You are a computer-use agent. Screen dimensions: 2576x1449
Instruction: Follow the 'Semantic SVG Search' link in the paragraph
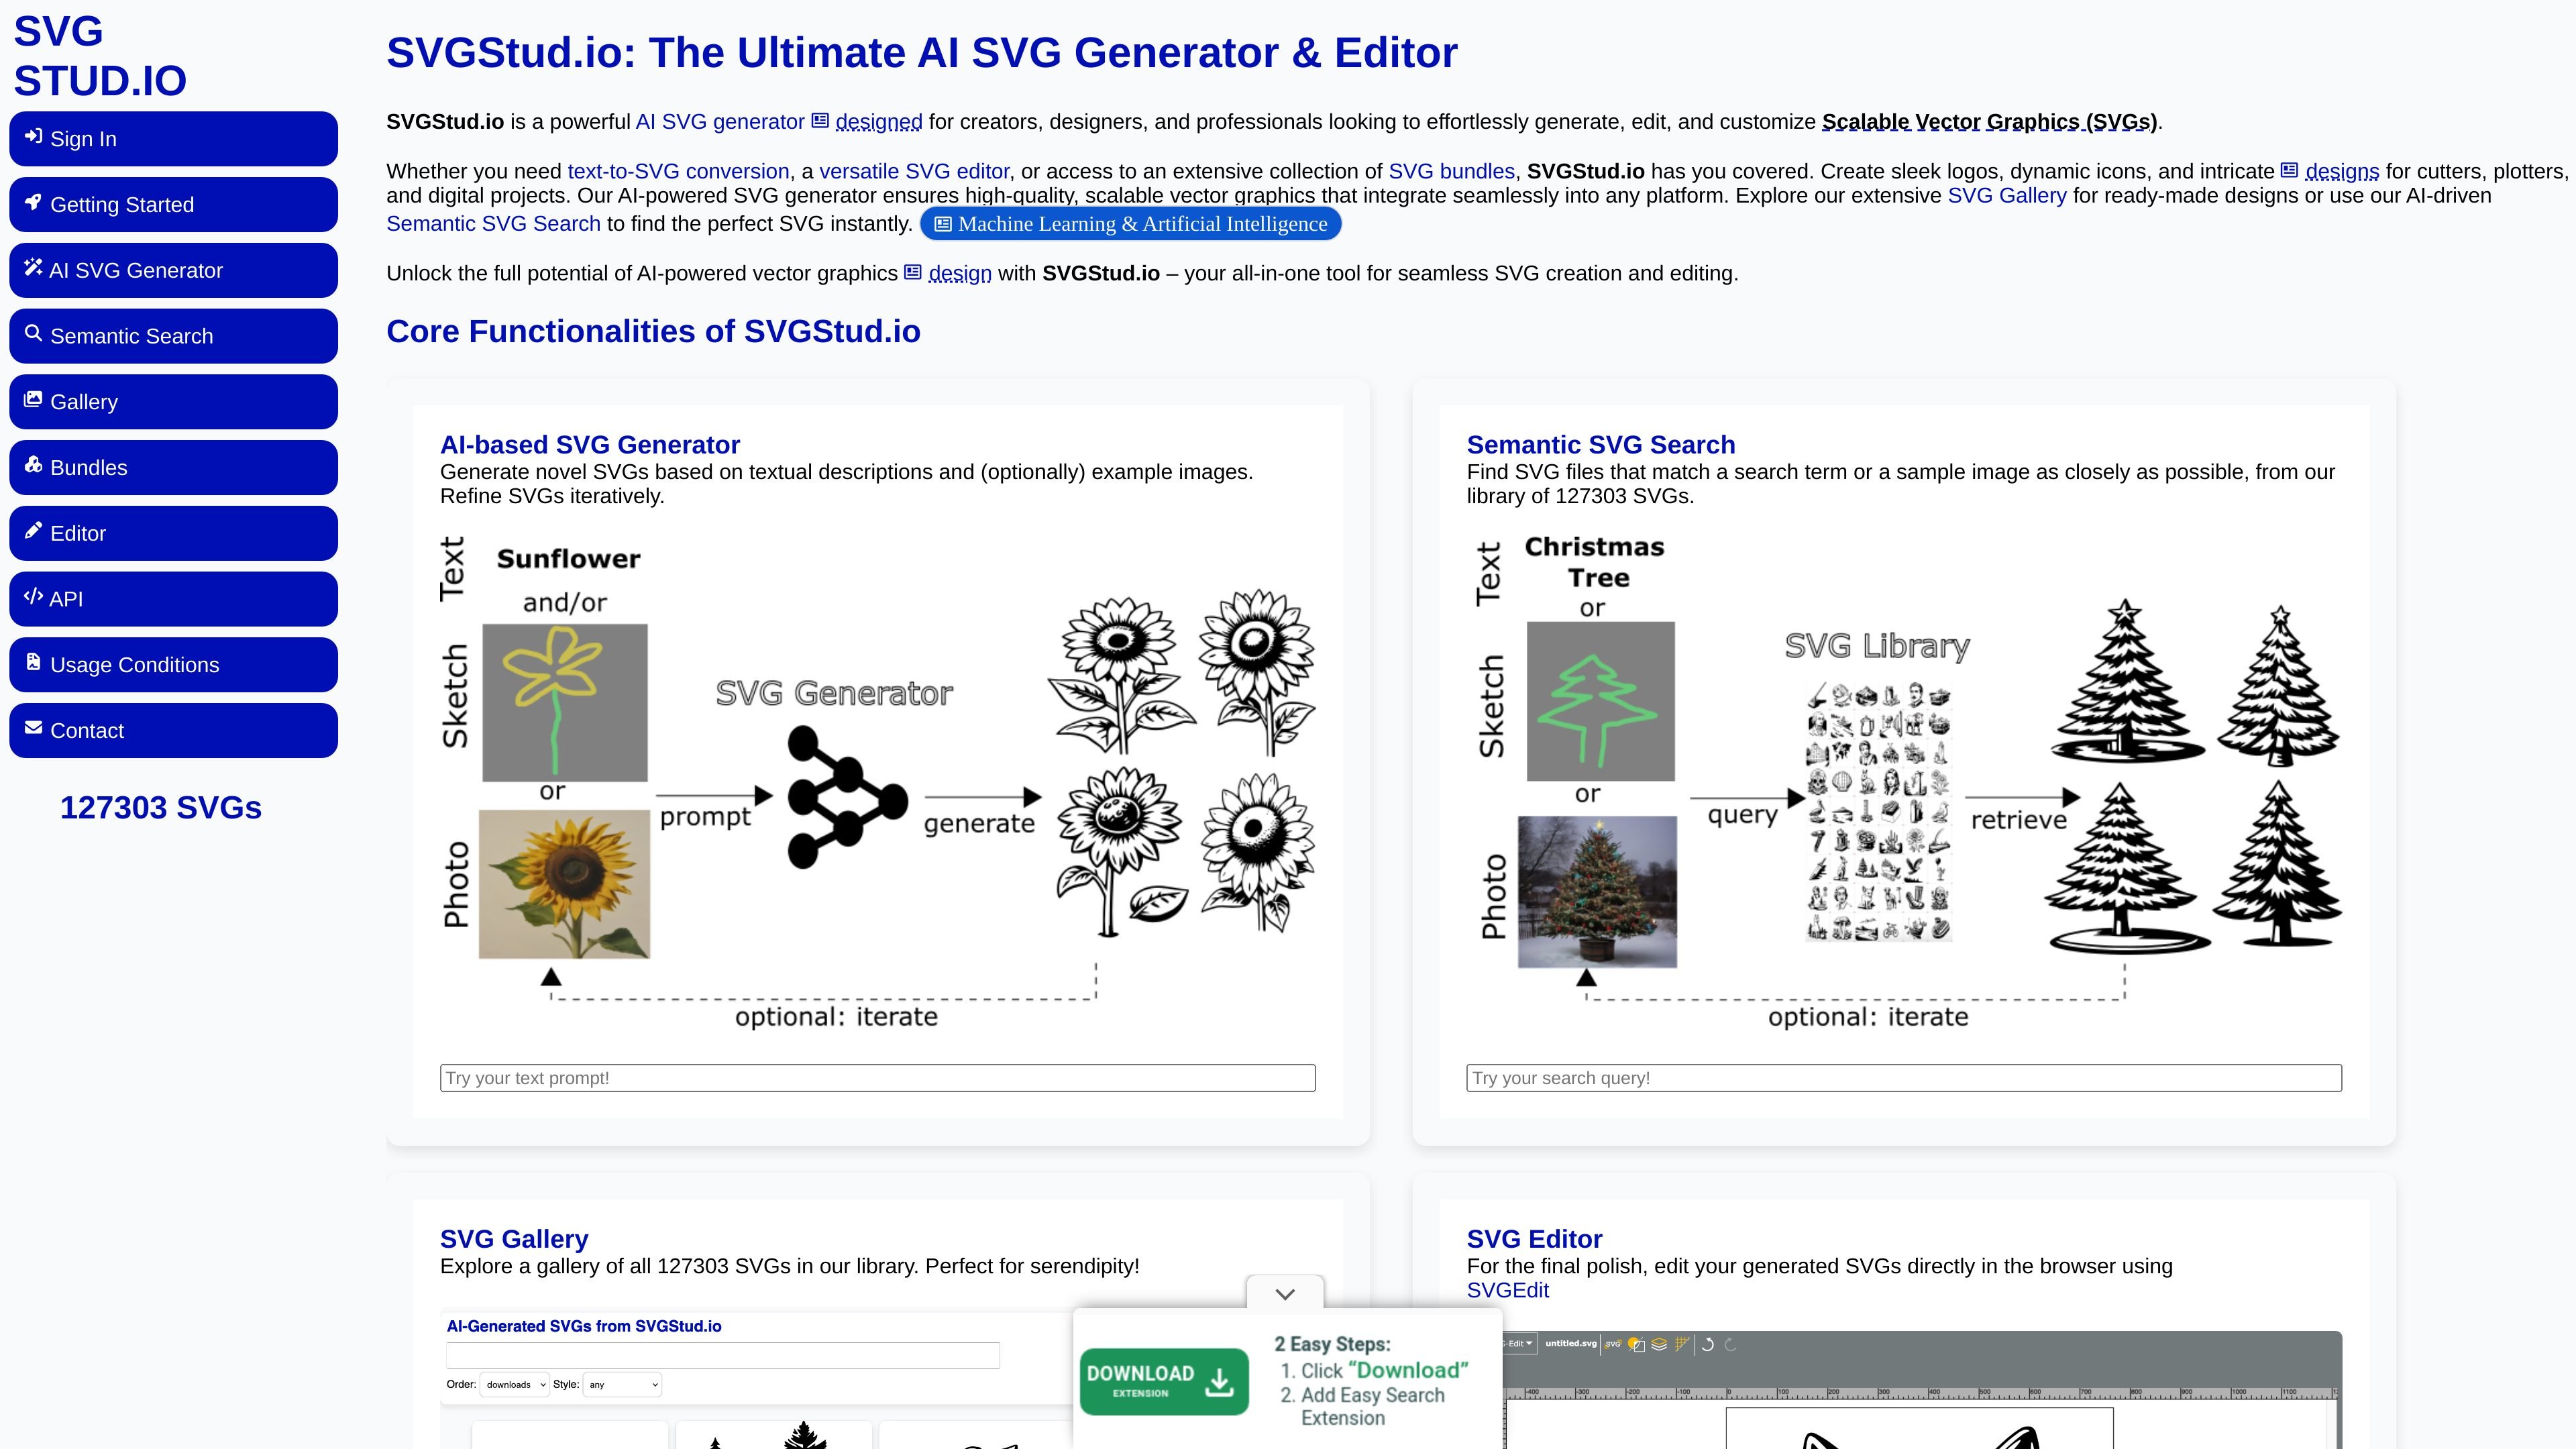pos(493,224)
